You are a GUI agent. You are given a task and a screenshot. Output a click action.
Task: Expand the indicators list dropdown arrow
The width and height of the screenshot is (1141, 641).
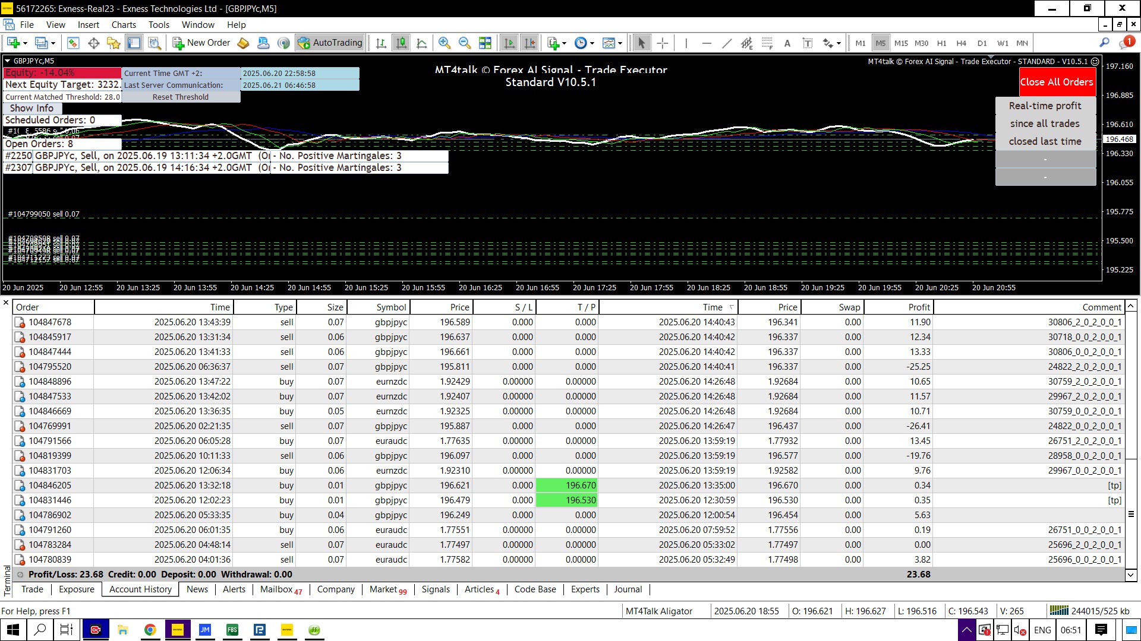[564, 43]
